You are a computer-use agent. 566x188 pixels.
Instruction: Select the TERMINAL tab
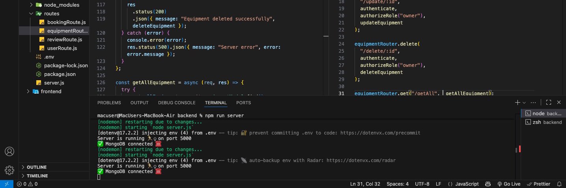pyautogui.click(x=216, y=103)
